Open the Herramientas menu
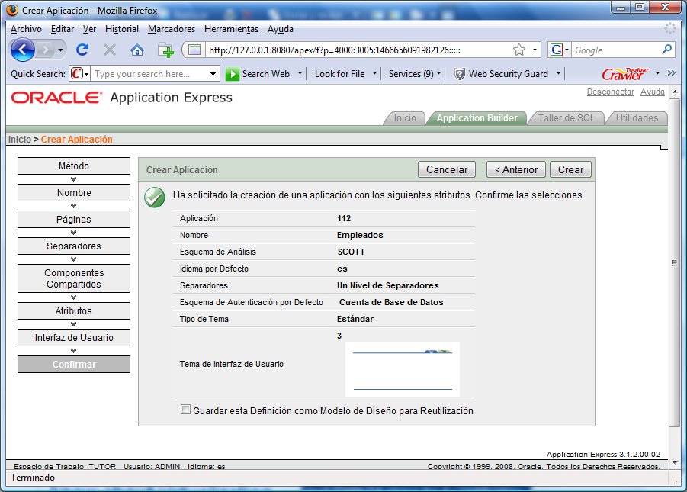The width and height of the screenshot is (687, 492). 231,29
